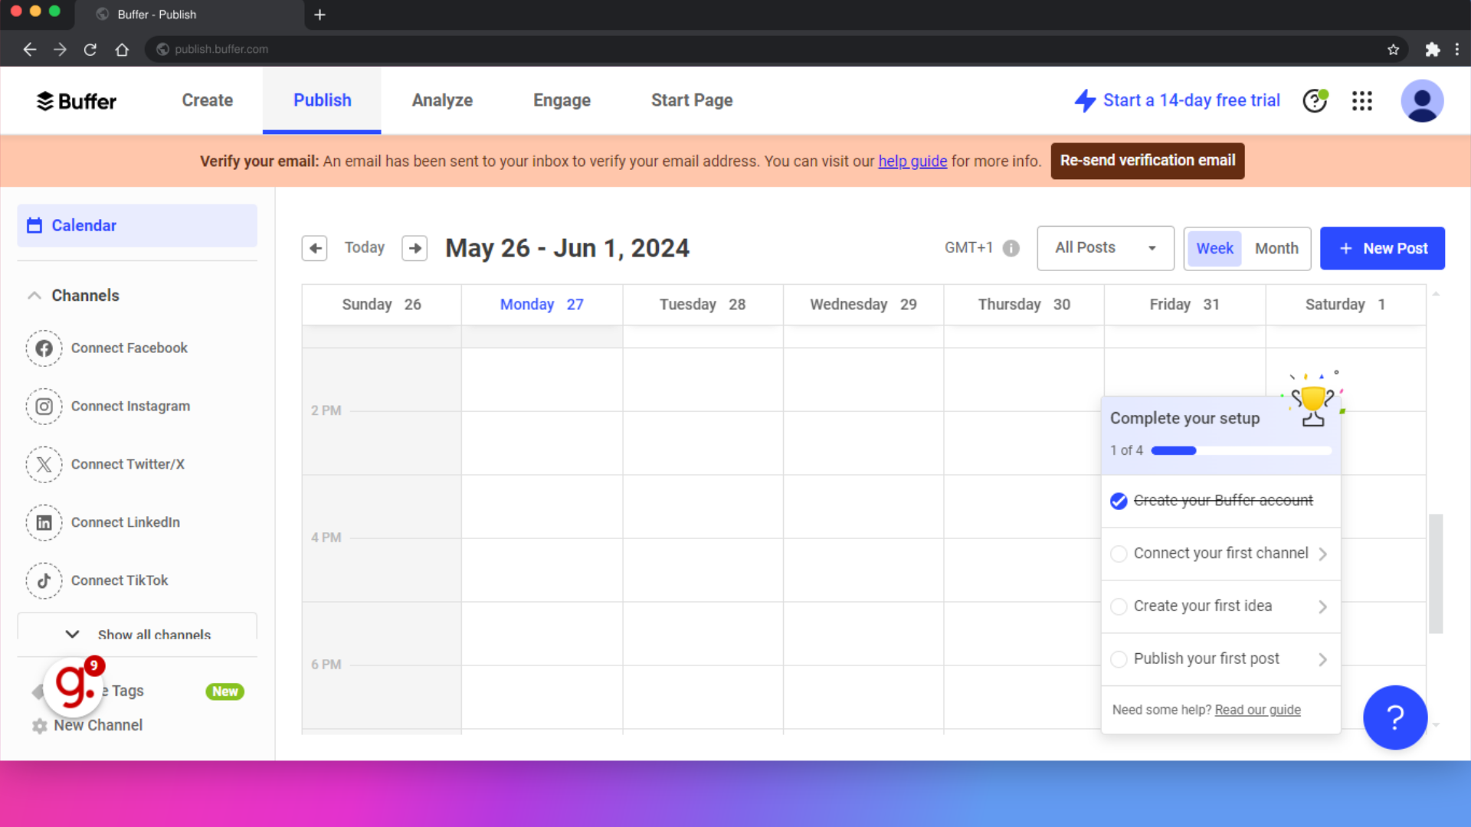Open the All Posts filter dropdown
The width and height of the screenshot is (1471, 827).
pyautogui.click(x=1105, y=248)
